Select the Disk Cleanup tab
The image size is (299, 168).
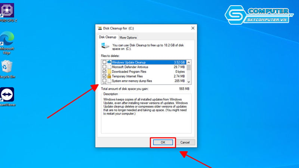point(107,37)
